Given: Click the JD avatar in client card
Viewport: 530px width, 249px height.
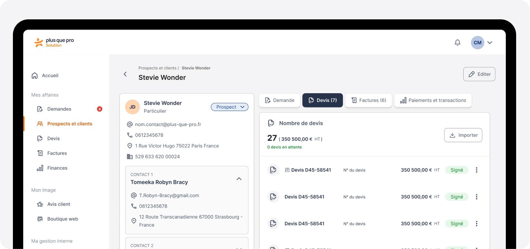Looking at the screenshot, I should (132, 107).
